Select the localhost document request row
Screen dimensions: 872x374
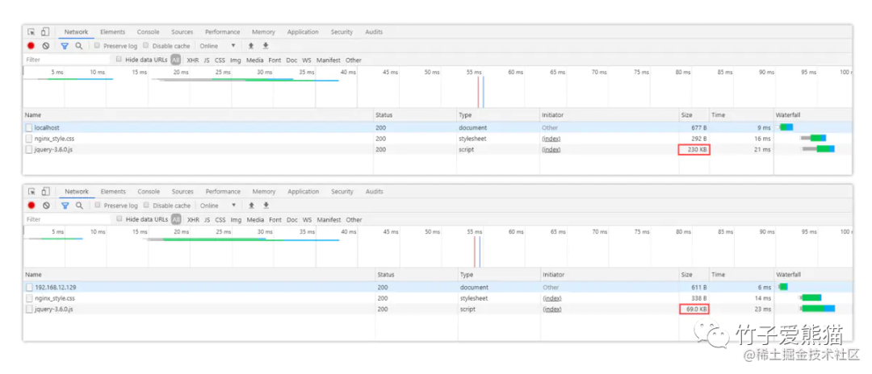pos(438,127)
